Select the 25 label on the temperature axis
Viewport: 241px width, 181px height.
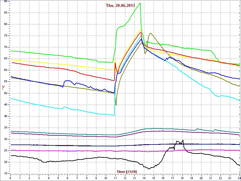point(5,151)
